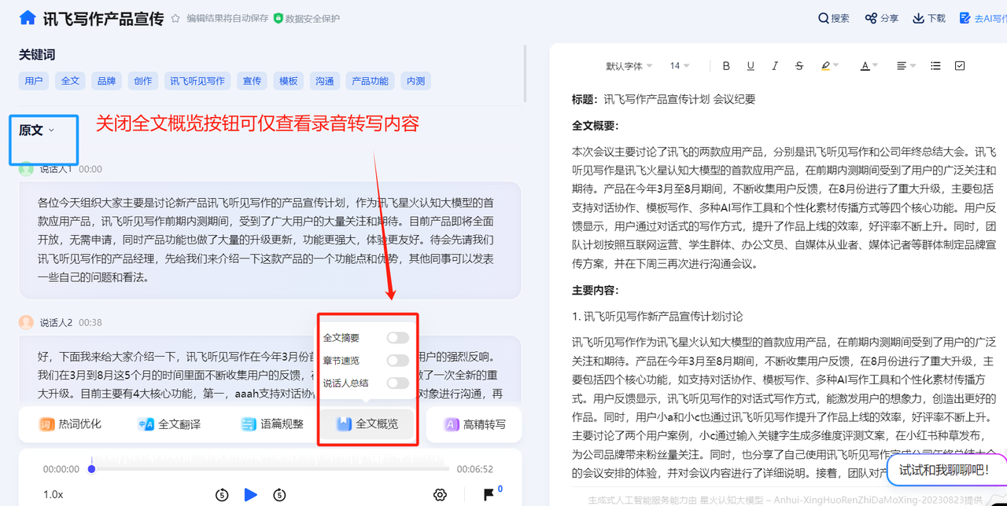Open the 试试和我聊聊吧 chat bubble

tap(946, 470)
